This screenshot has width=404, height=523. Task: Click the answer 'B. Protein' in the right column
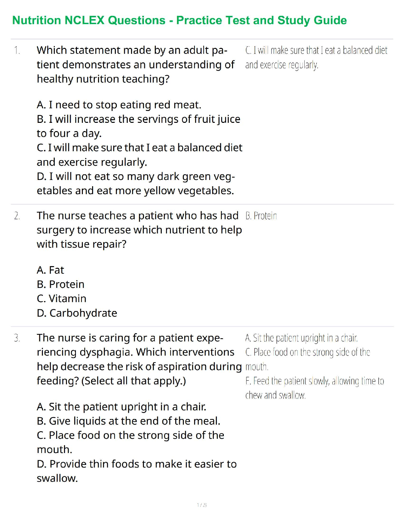[261, 216]
